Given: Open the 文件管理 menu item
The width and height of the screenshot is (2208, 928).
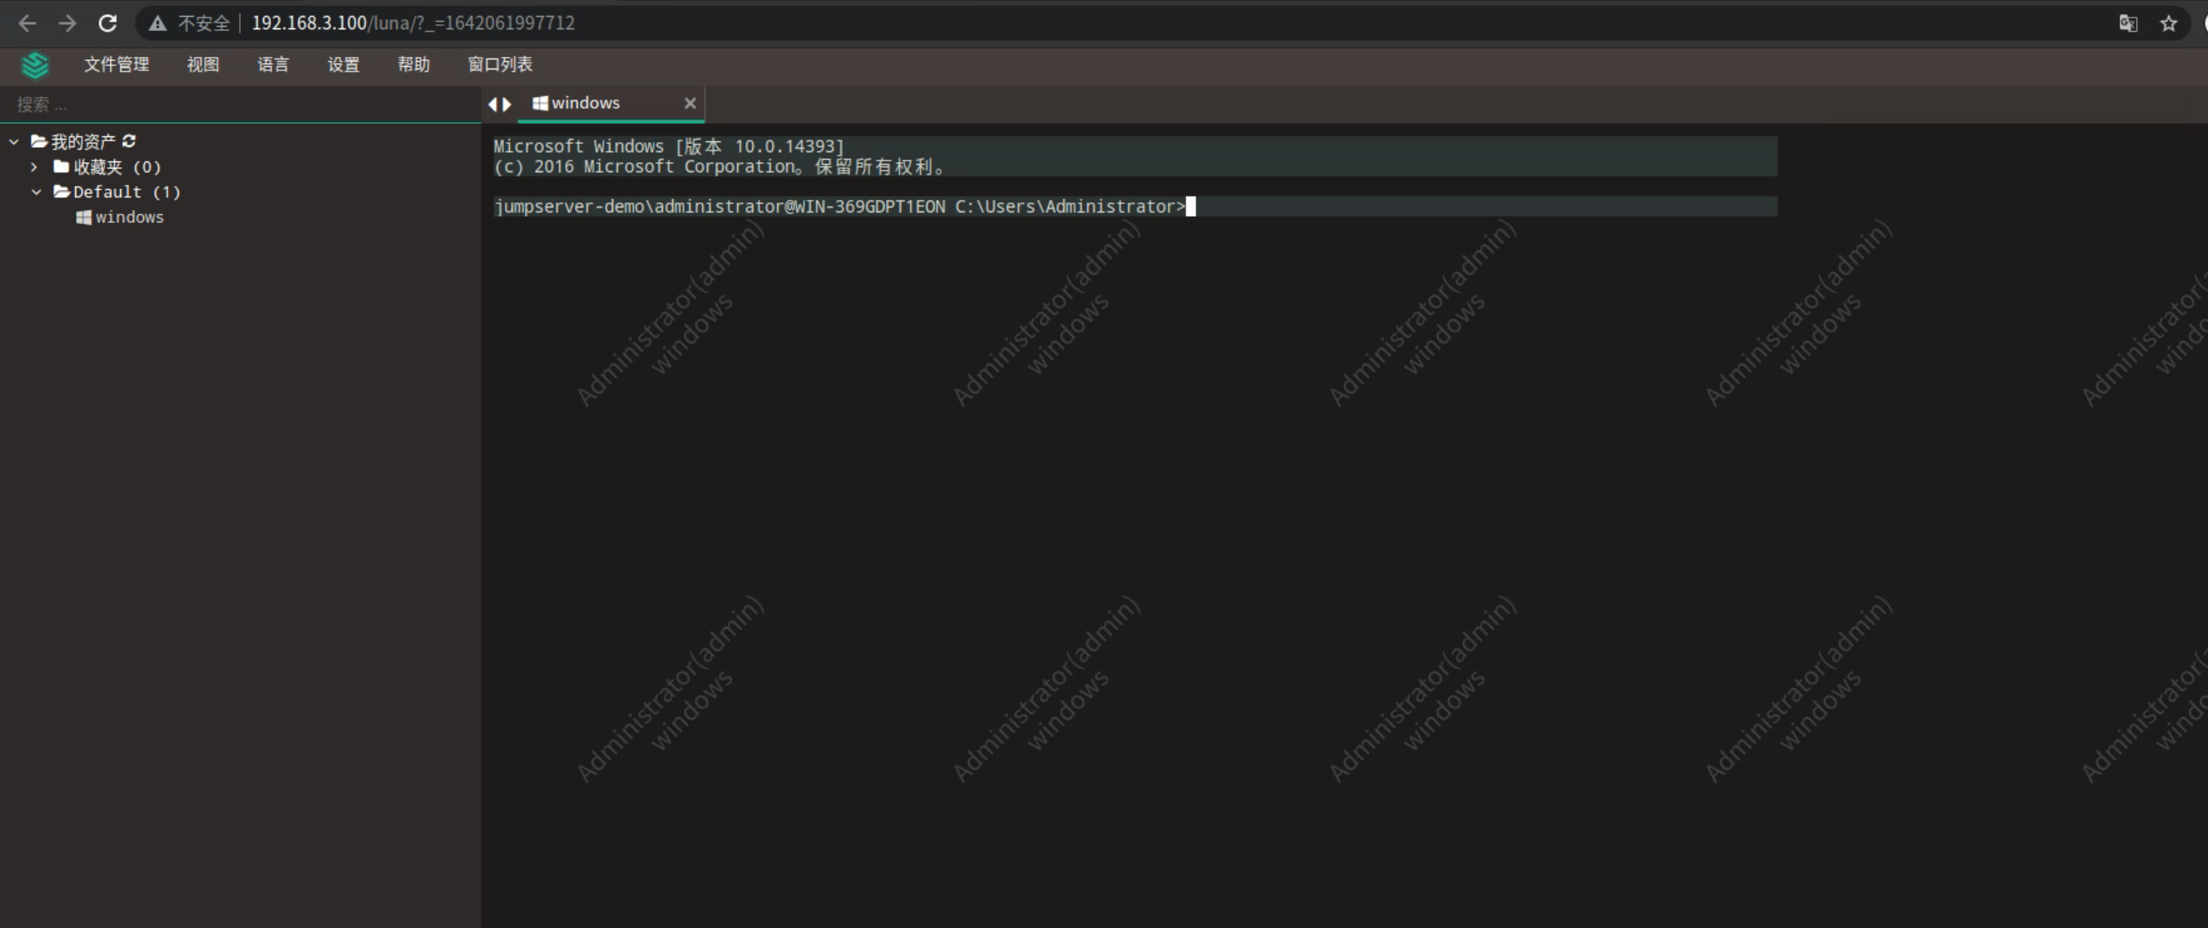Looking at the screenshot, I should click(116, 64).
